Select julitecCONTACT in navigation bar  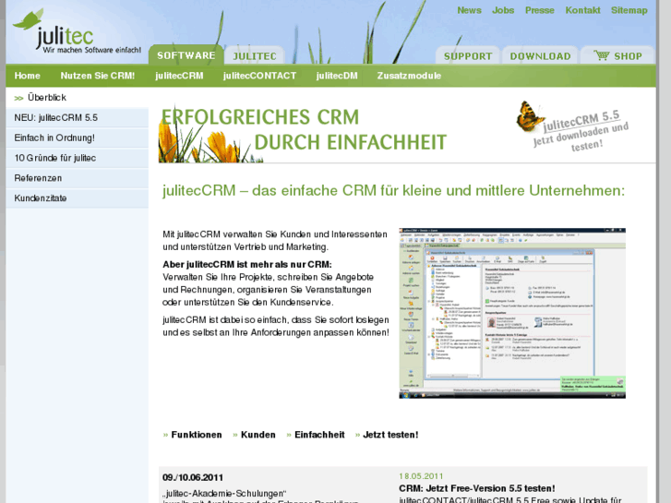click(259, 76)
